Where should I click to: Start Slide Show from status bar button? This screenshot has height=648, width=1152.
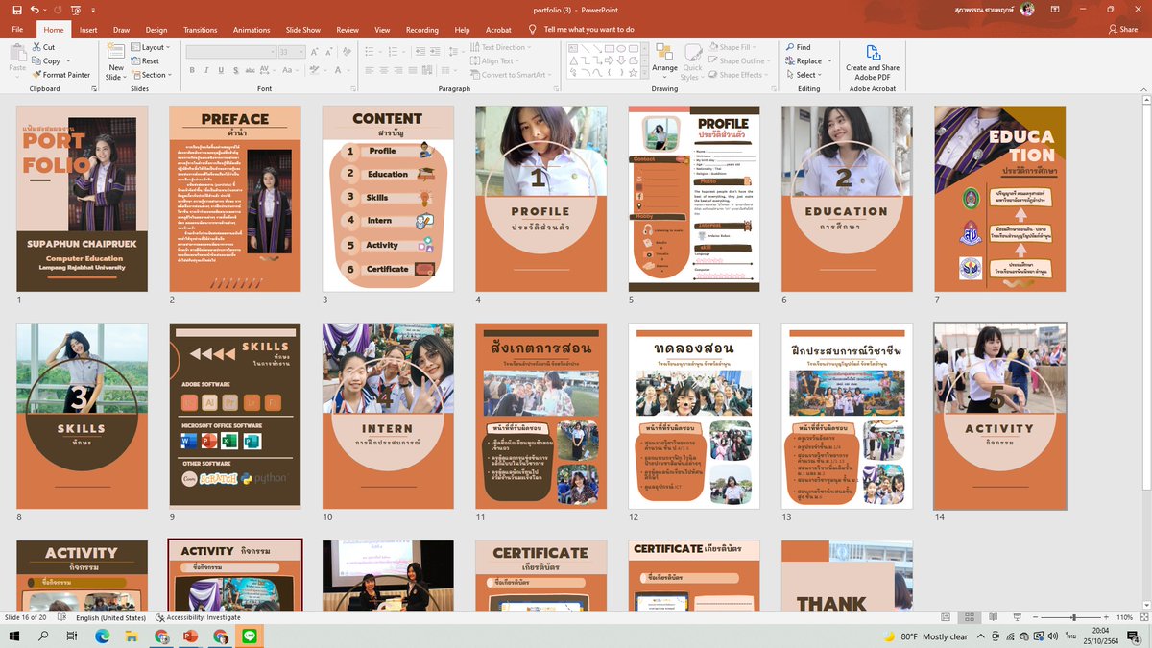[x=1018, y=617]
